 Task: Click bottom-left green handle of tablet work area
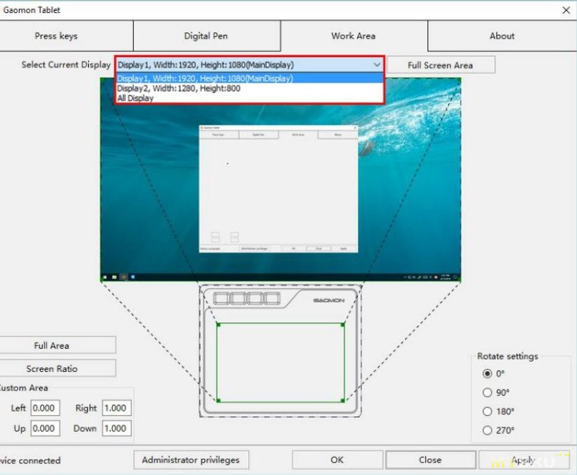[x=218, y=400]
